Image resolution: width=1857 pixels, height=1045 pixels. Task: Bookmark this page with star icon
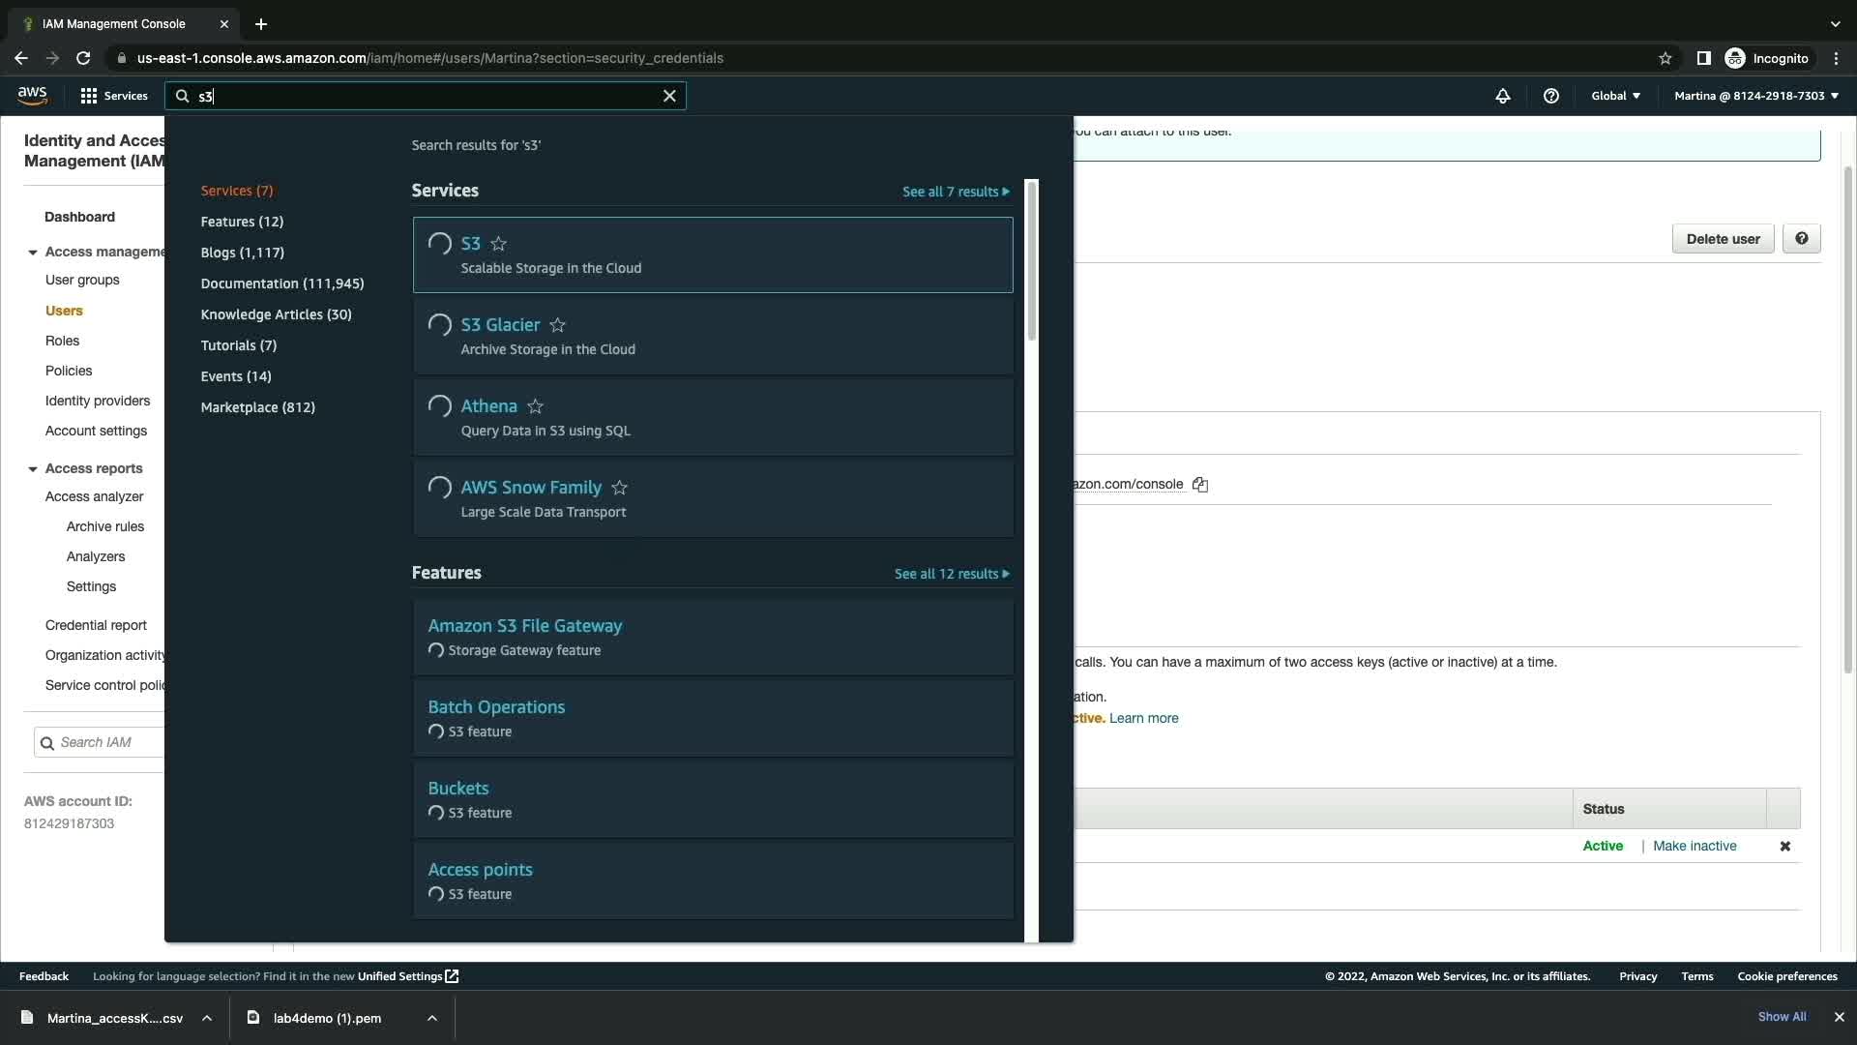pyautogui.click(x=1665, y=58)
